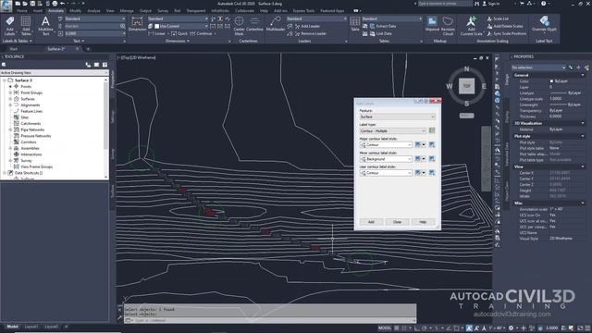
Task: Switch to the Manage ribbon tab
Action: (127, 11)
